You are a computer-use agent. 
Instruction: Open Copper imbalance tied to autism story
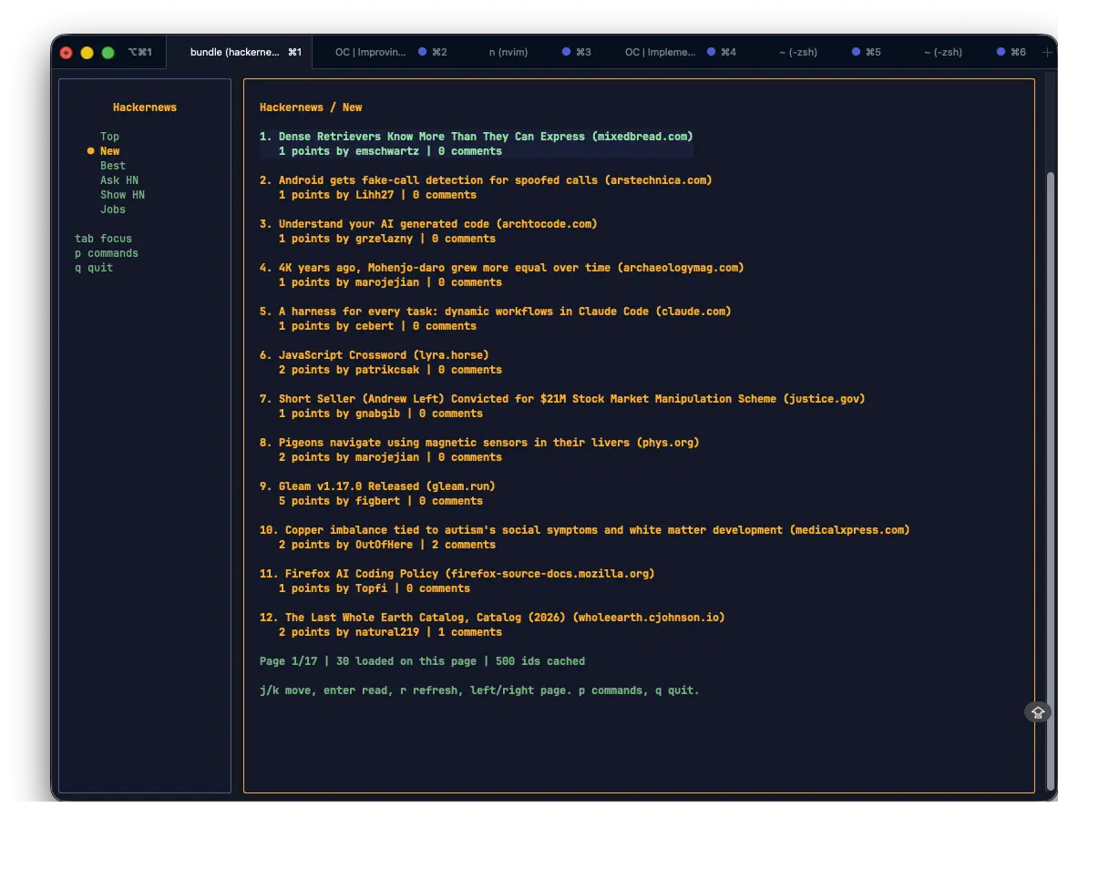click(x=584, y=530)
